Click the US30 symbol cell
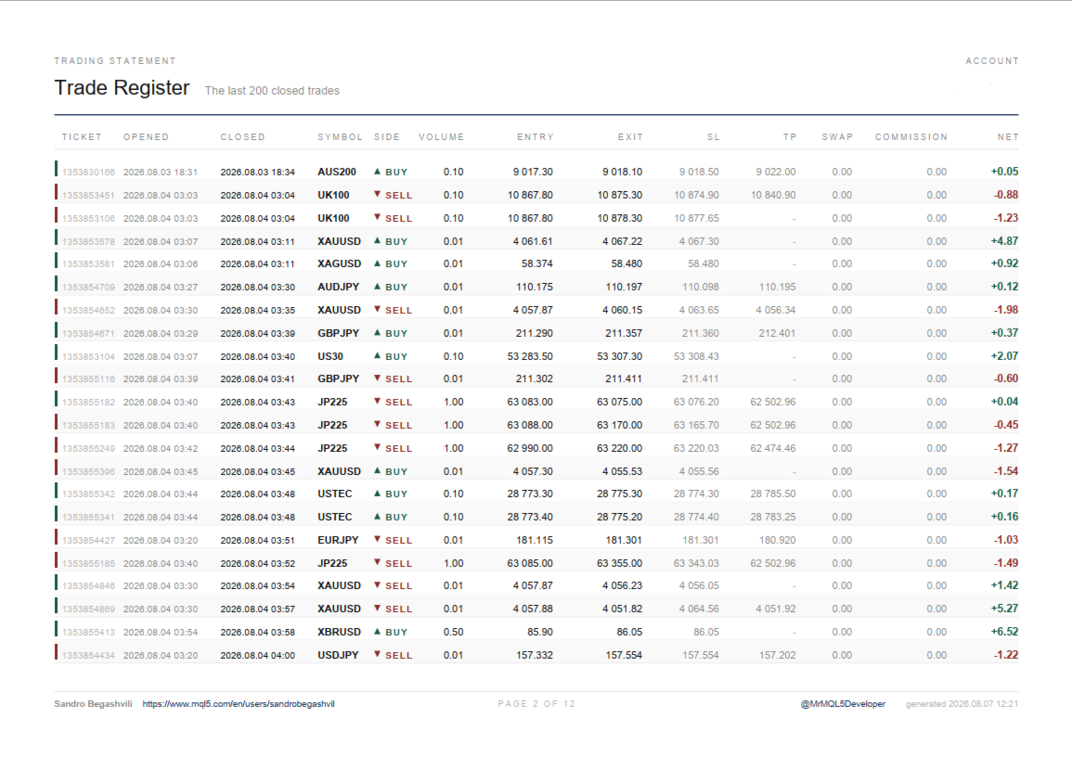Screen dimensions: 1072x757 tap(330, 356)
